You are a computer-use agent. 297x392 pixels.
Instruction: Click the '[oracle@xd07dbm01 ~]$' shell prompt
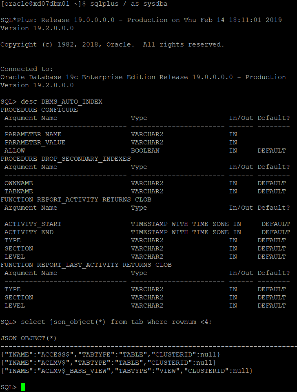(43, 4)
